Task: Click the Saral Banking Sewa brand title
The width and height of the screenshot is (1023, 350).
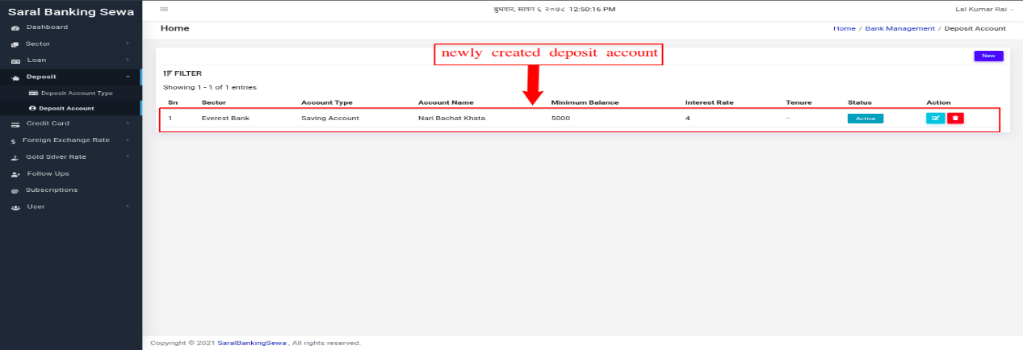Action: point(71,11)
